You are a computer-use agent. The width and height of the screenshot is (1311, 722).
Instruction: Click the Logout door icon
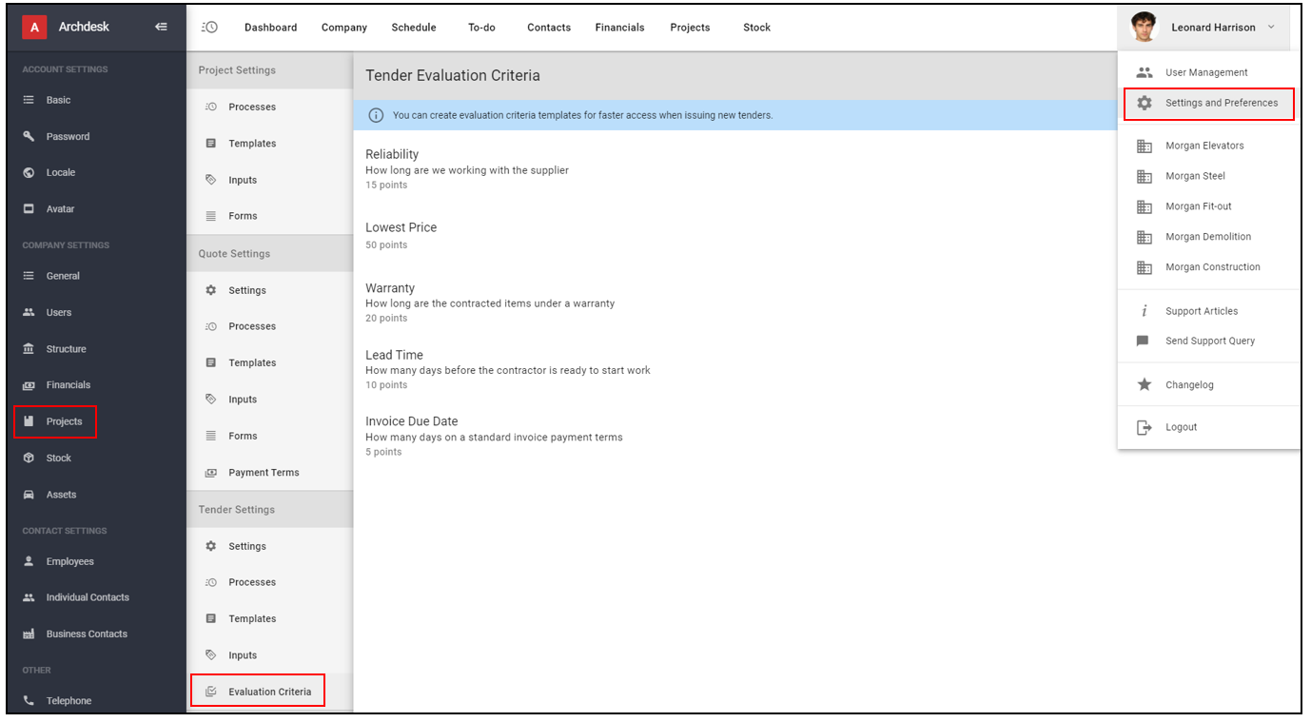(x=1145, y=427)
